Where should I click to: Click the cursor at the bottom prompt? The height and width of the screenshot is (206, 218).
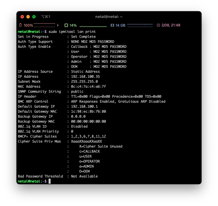pos(50,181)
